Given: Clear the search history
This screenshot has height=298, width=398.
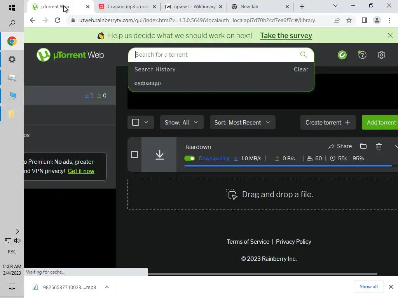Looking at the screenshot, I should pyautogui.click(x=301, y=69).
